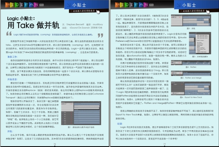Open Figure 3 context menu screenshot thumbnail
This screenshot has height=147, width=219.
coord(200,43)
